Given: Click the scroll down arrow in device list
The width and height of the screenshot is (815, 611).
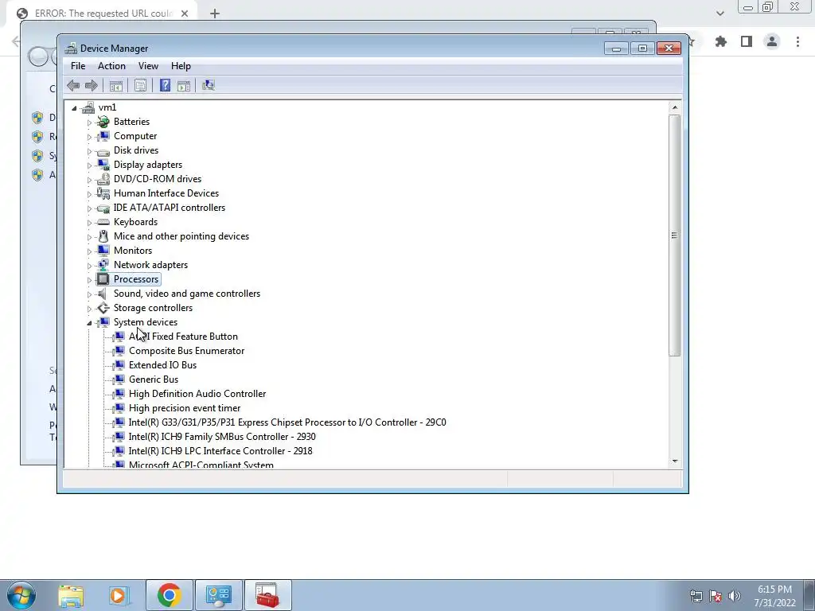Looking at the screenshot, I should 675,461.
